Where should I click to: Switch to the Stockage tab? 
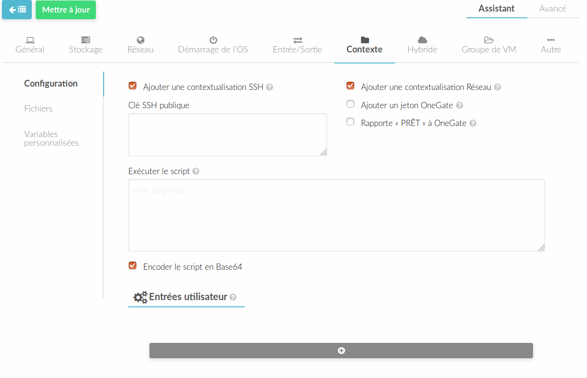tap(86, 44)
